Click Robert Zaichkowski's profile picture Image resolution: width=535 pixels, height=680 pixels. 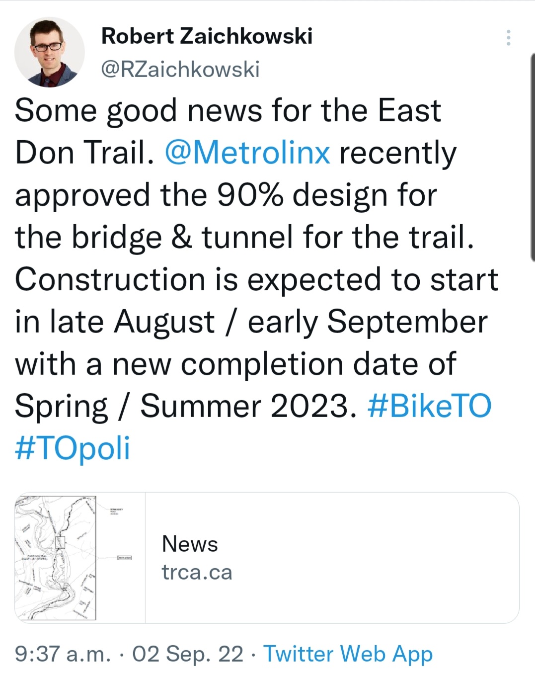[49, 52]
